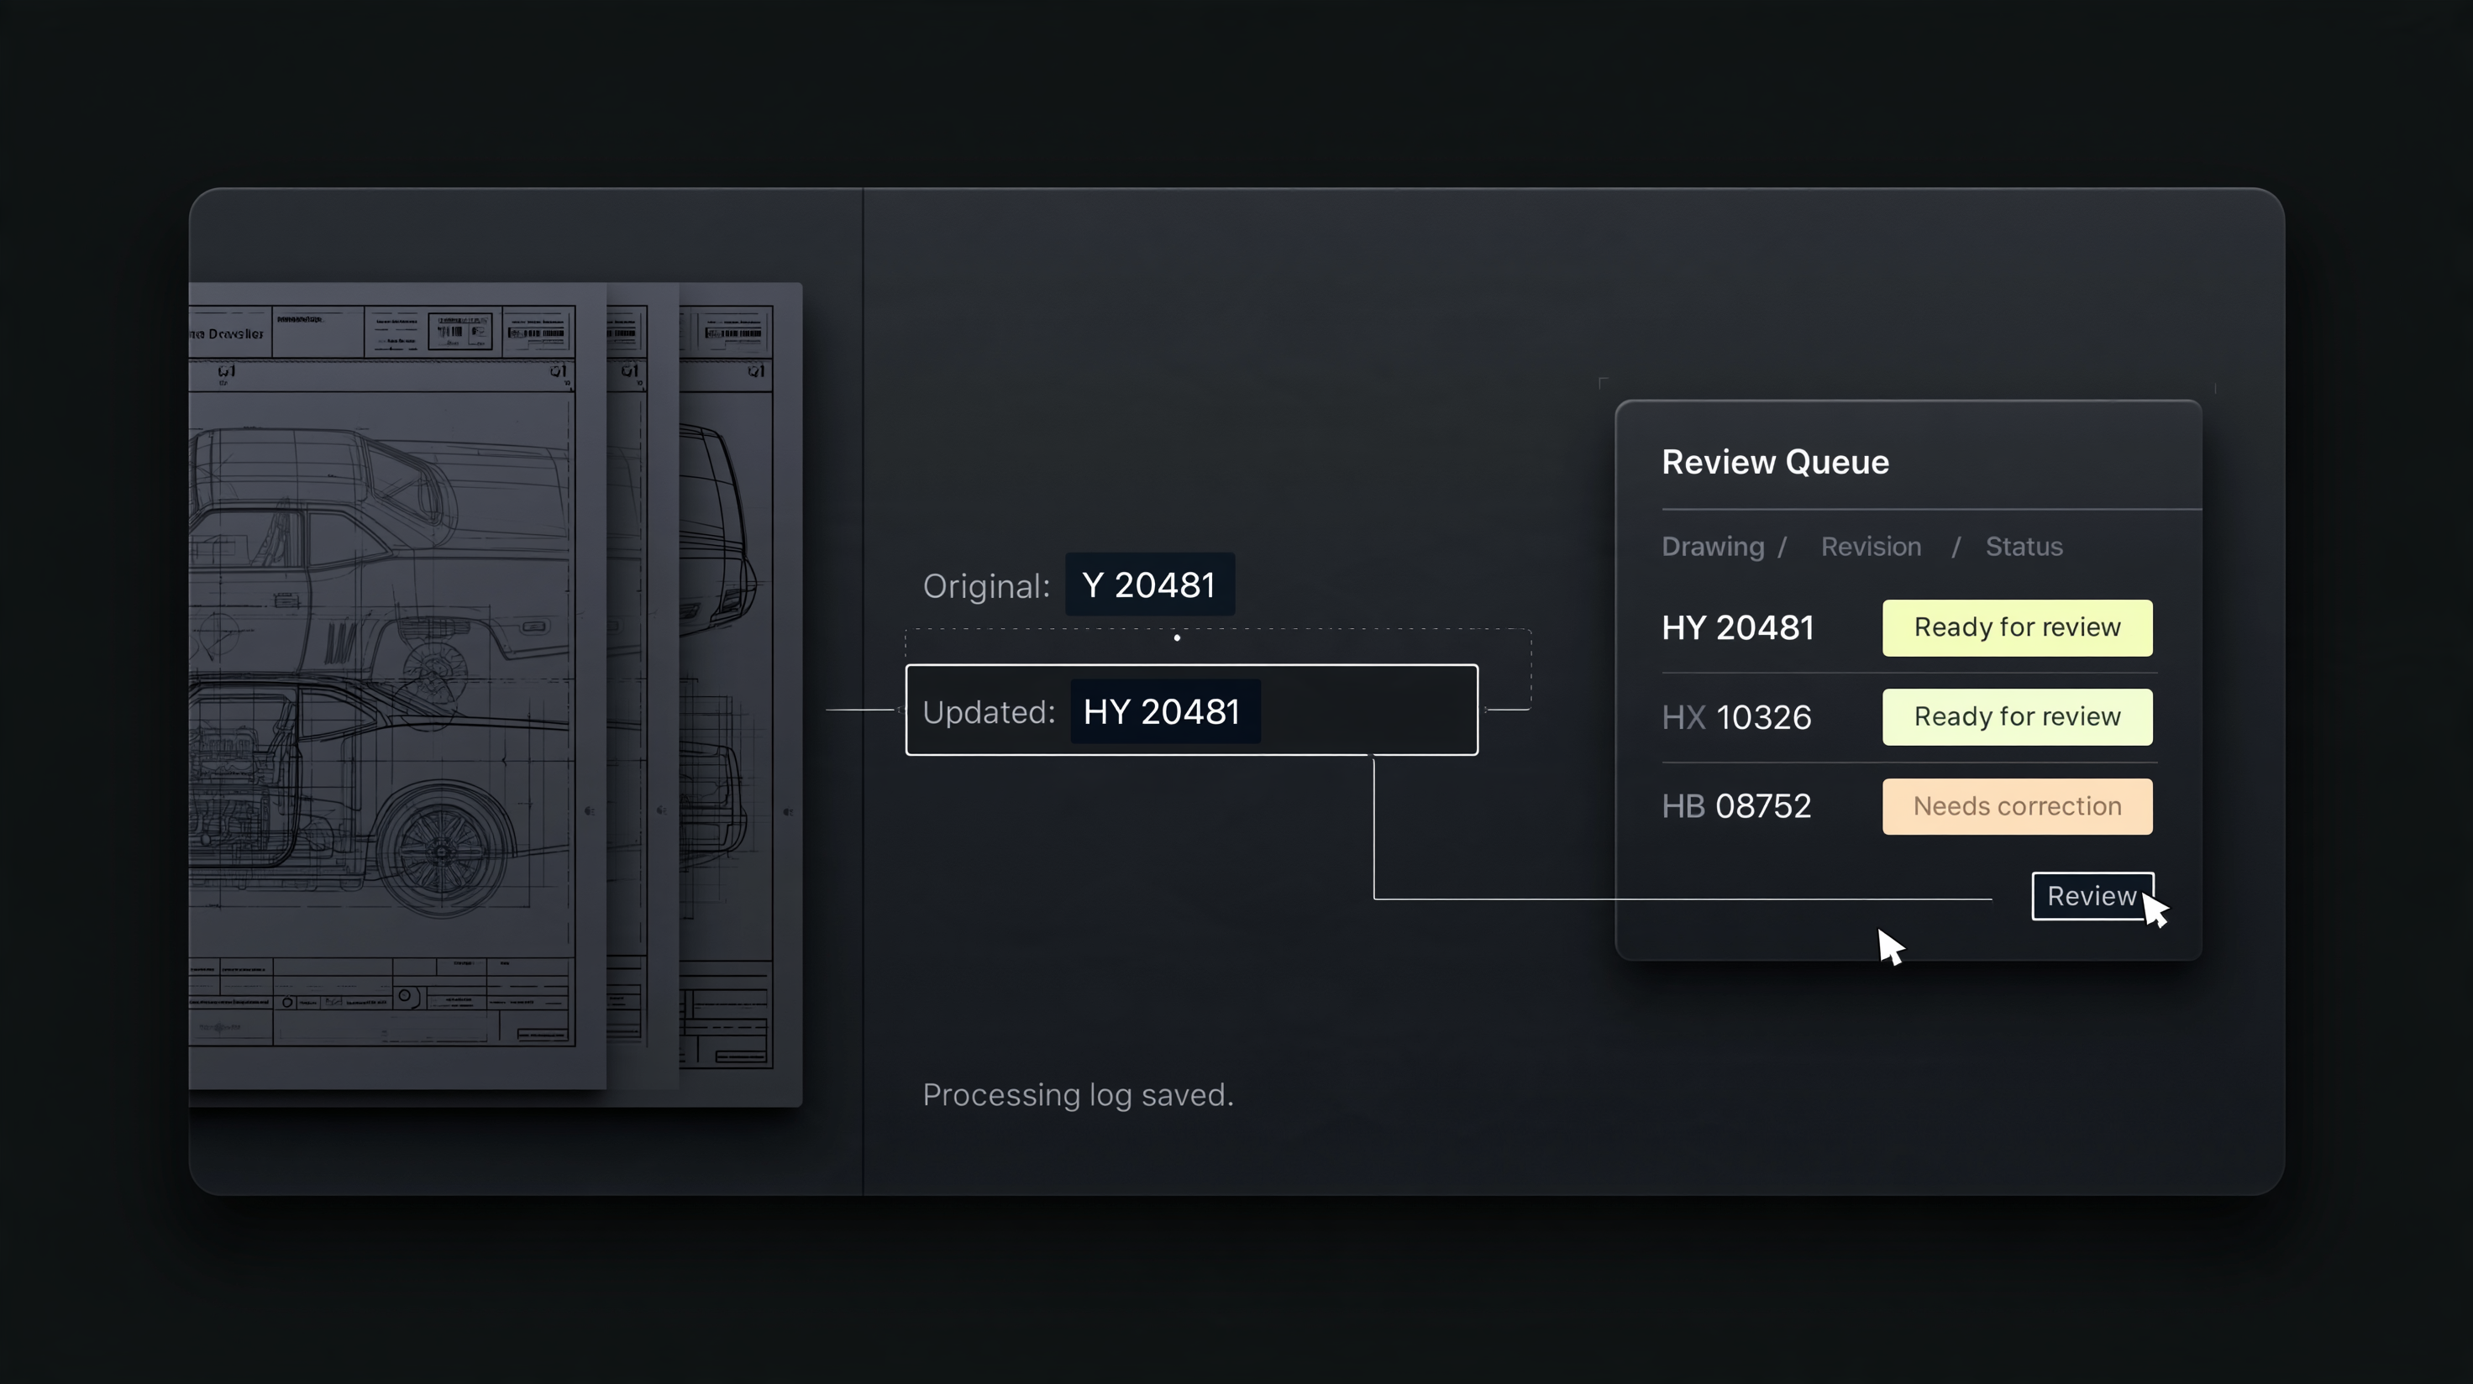This screenshot has width=2473, height=1384.
Task: Click the Status column header
Action: pyautogui.click(x=2024, y=546)
